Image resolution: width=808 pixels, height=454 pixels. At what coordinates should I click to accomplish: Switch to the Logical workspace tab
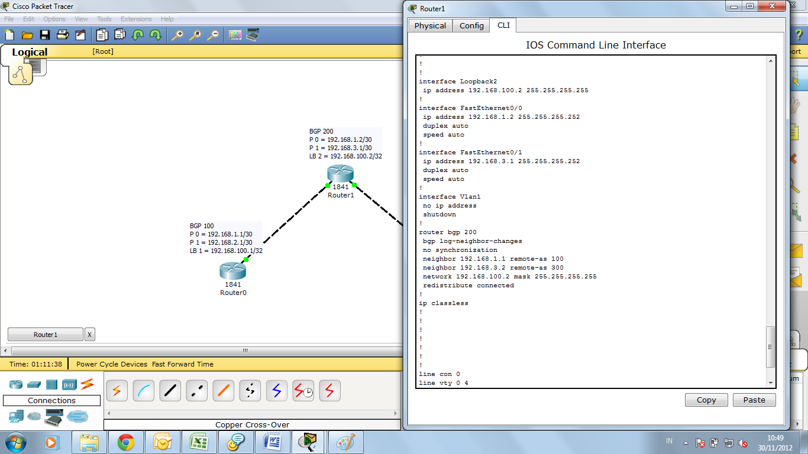click(30, 52)
